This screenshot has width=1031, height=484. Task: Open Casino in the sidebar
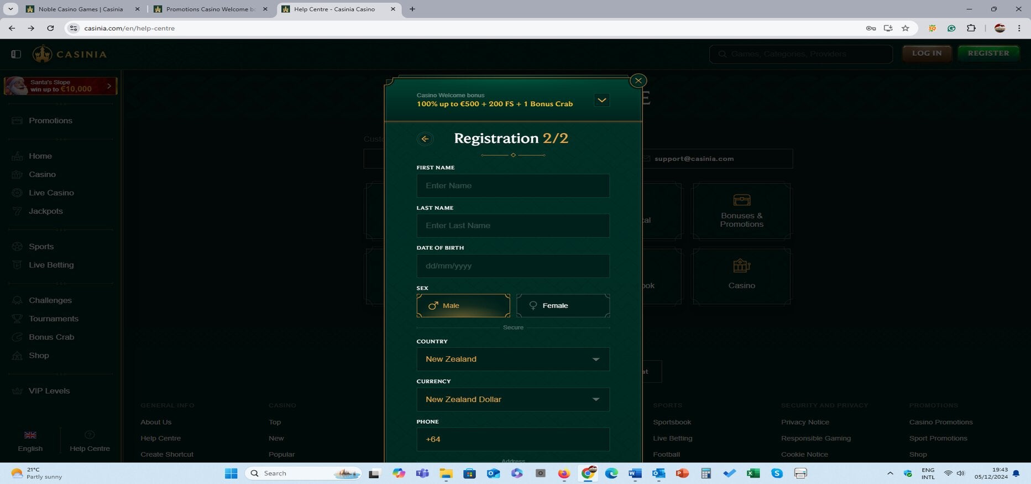[x=42, y=174]
